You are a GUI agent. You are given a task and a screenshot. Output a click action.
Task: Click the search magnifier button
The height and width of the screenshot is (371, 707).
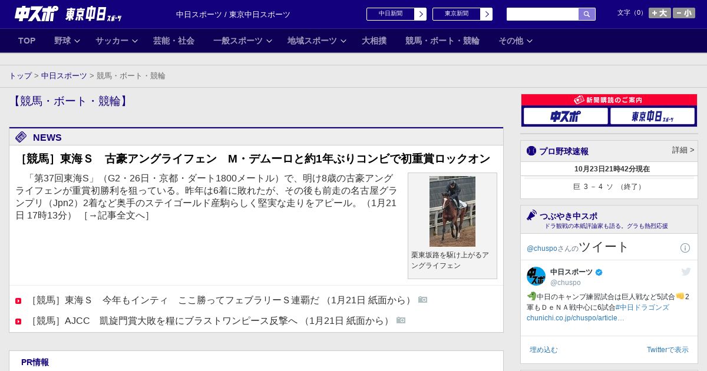pos(587,14)
